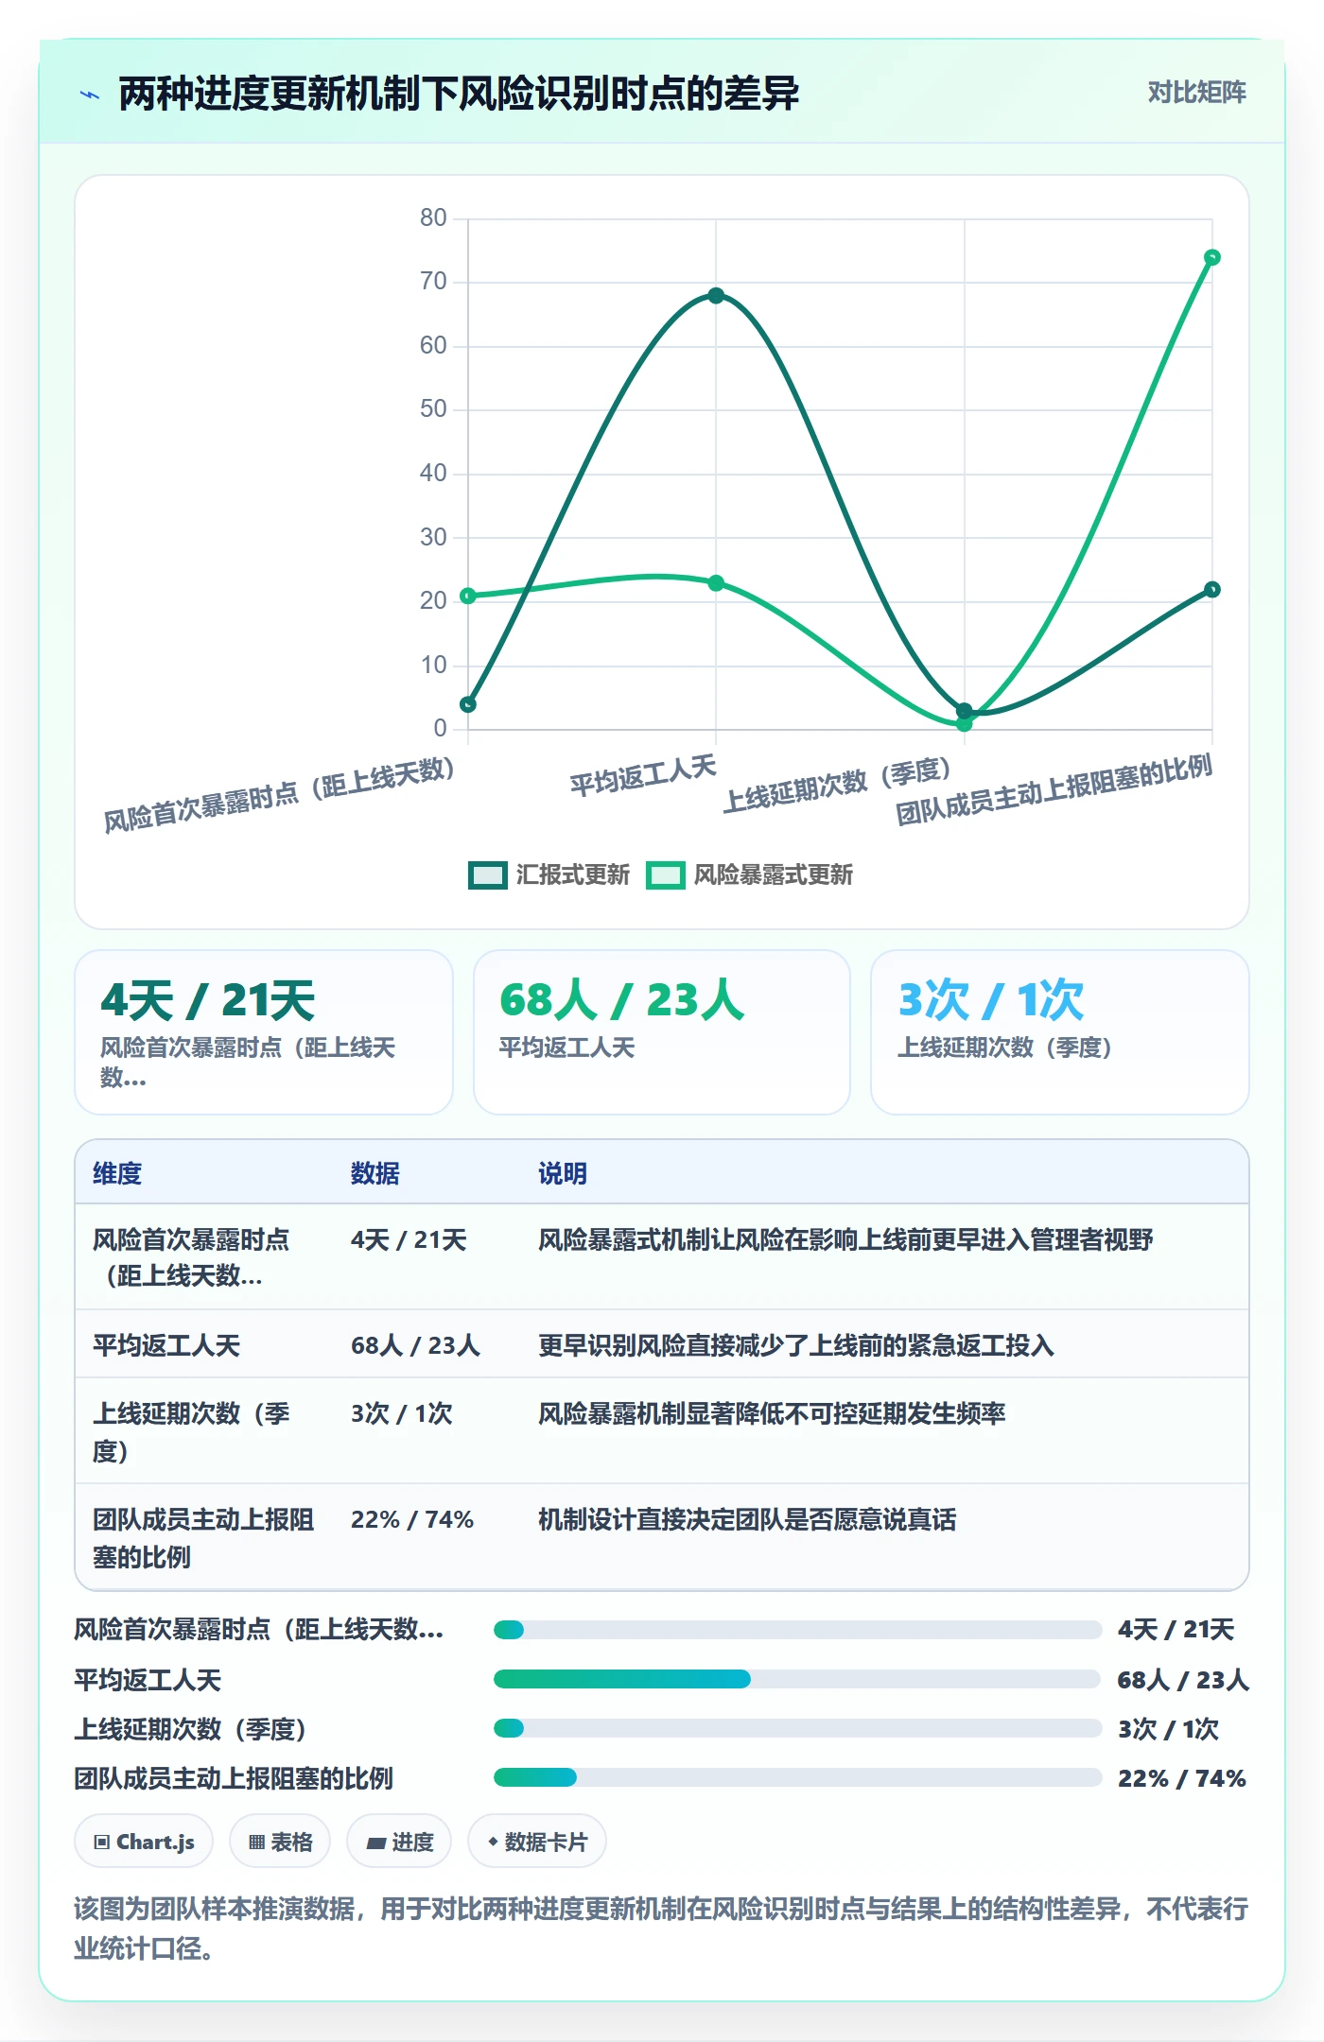Click the 22% / 74% table cell

point(412,1519)
